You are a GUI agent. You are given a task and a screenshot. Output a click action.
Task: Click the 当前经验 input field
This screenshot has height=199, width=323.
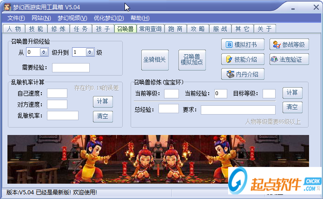pos(221,94)
